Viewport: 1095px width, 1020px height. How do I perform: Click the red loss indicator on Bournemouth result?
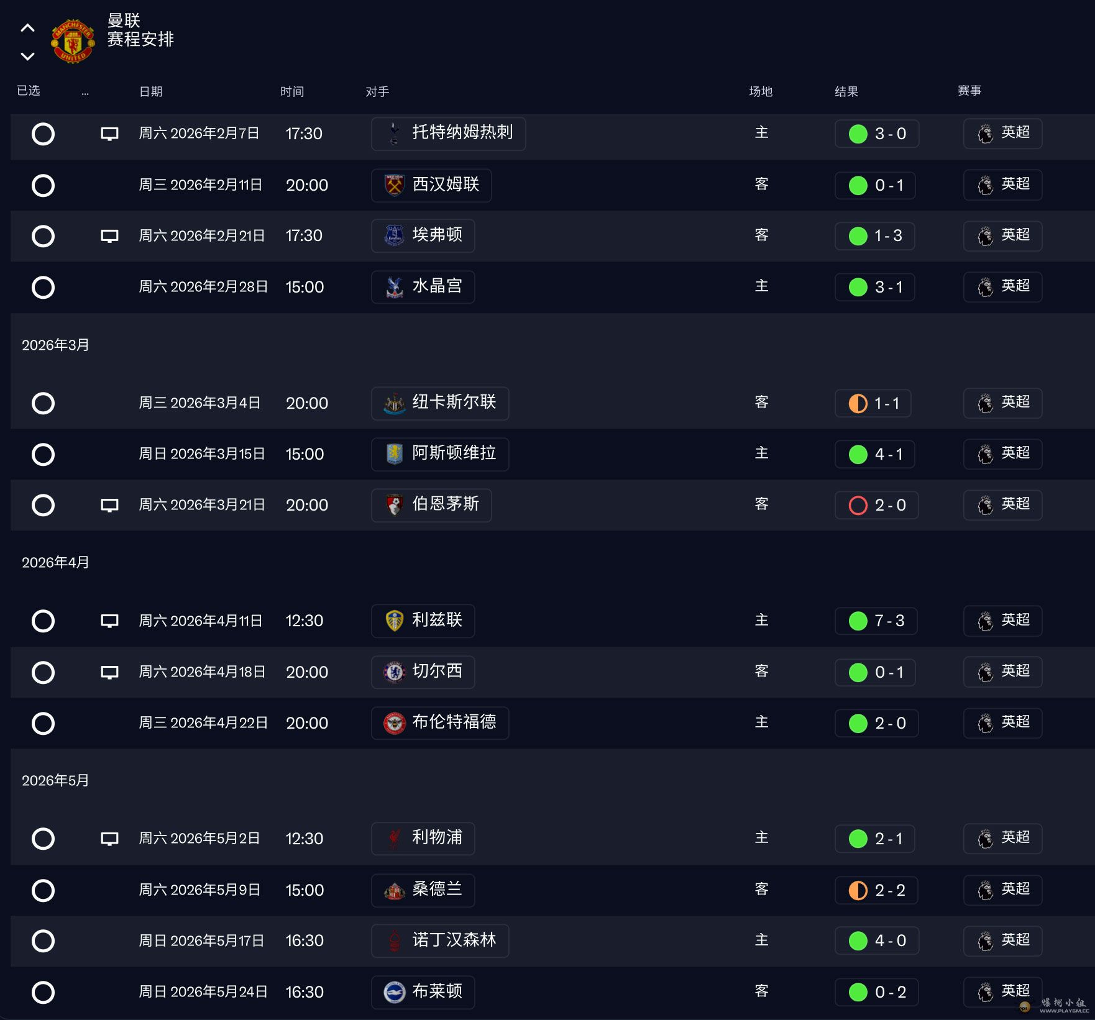858,505
